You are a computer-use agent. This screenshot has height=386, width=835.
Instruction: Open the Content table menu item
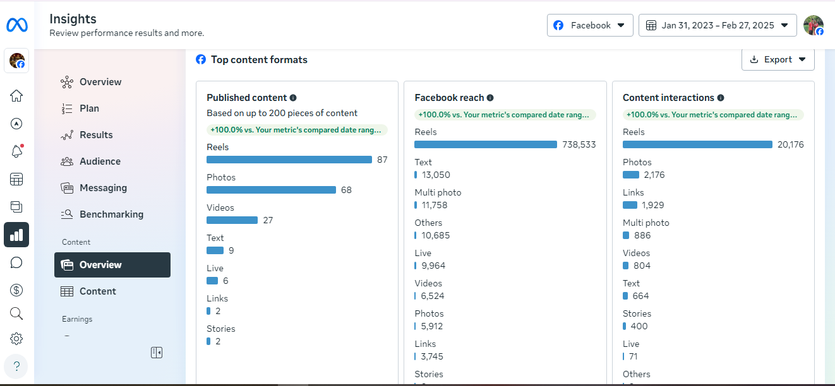point(97,291)
